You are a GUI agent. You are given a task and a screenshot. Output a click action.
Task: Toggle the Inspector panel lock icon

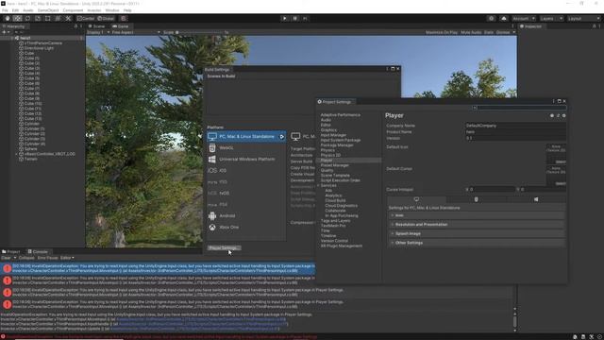pos(594,26)
